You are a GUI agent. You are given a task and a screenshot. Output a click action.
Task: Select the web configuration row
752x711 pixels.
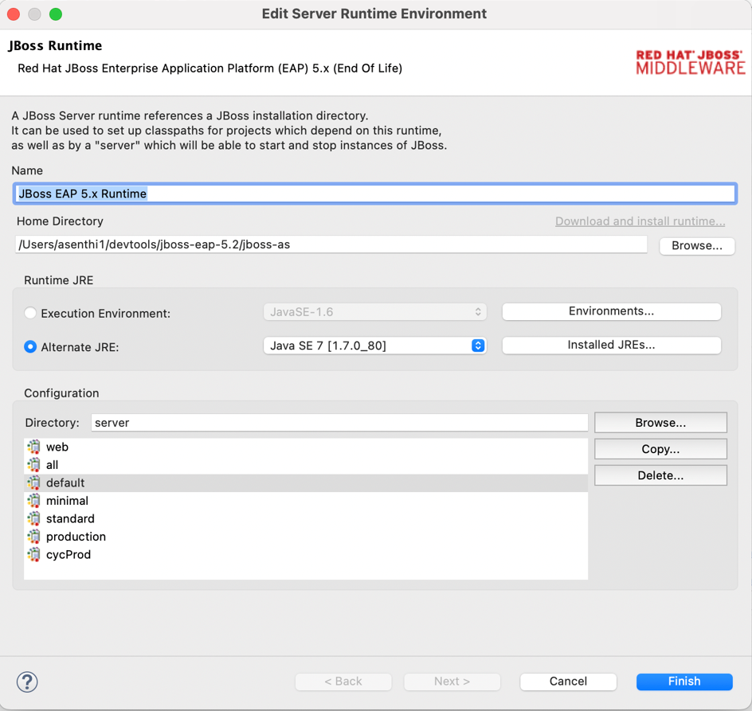pos(306,447)
